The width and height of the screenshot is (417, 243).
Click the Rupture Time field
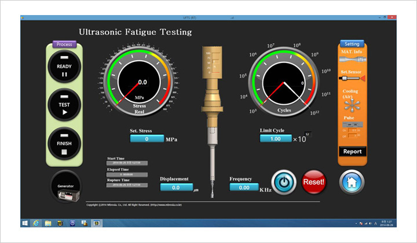(127, 185)
